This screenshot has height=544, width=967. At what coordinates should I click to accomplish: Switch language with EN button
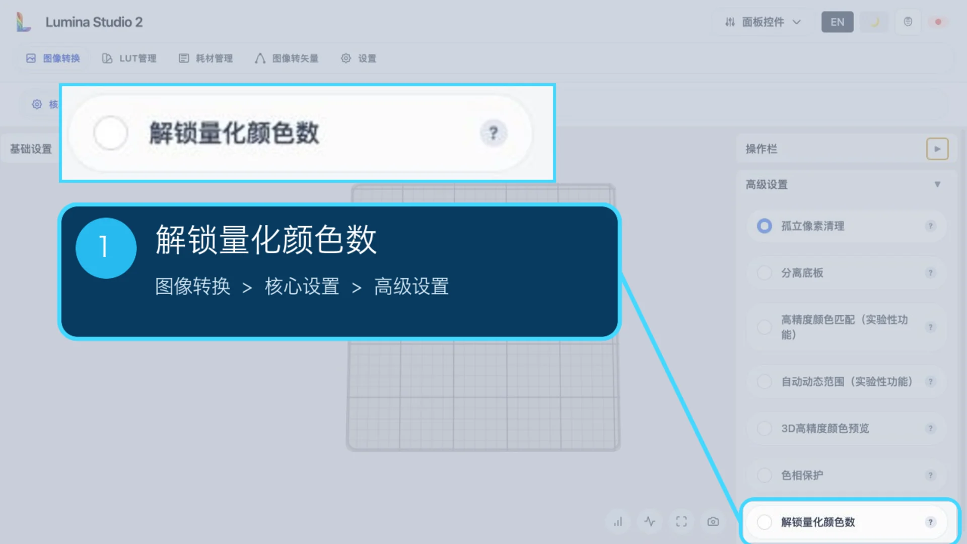pos(838,22)
